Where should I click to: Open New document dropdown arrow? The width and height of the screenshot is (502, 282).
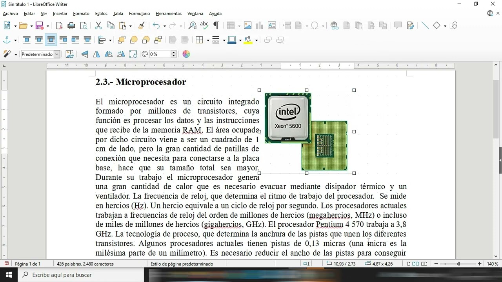click(15, 26)
